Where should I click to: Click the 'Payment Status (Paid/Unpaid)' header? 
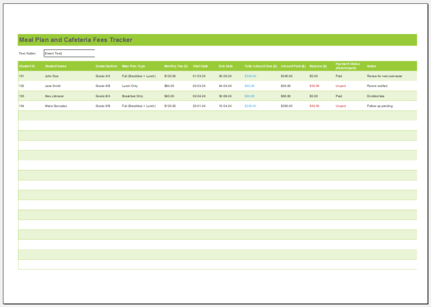347,66
